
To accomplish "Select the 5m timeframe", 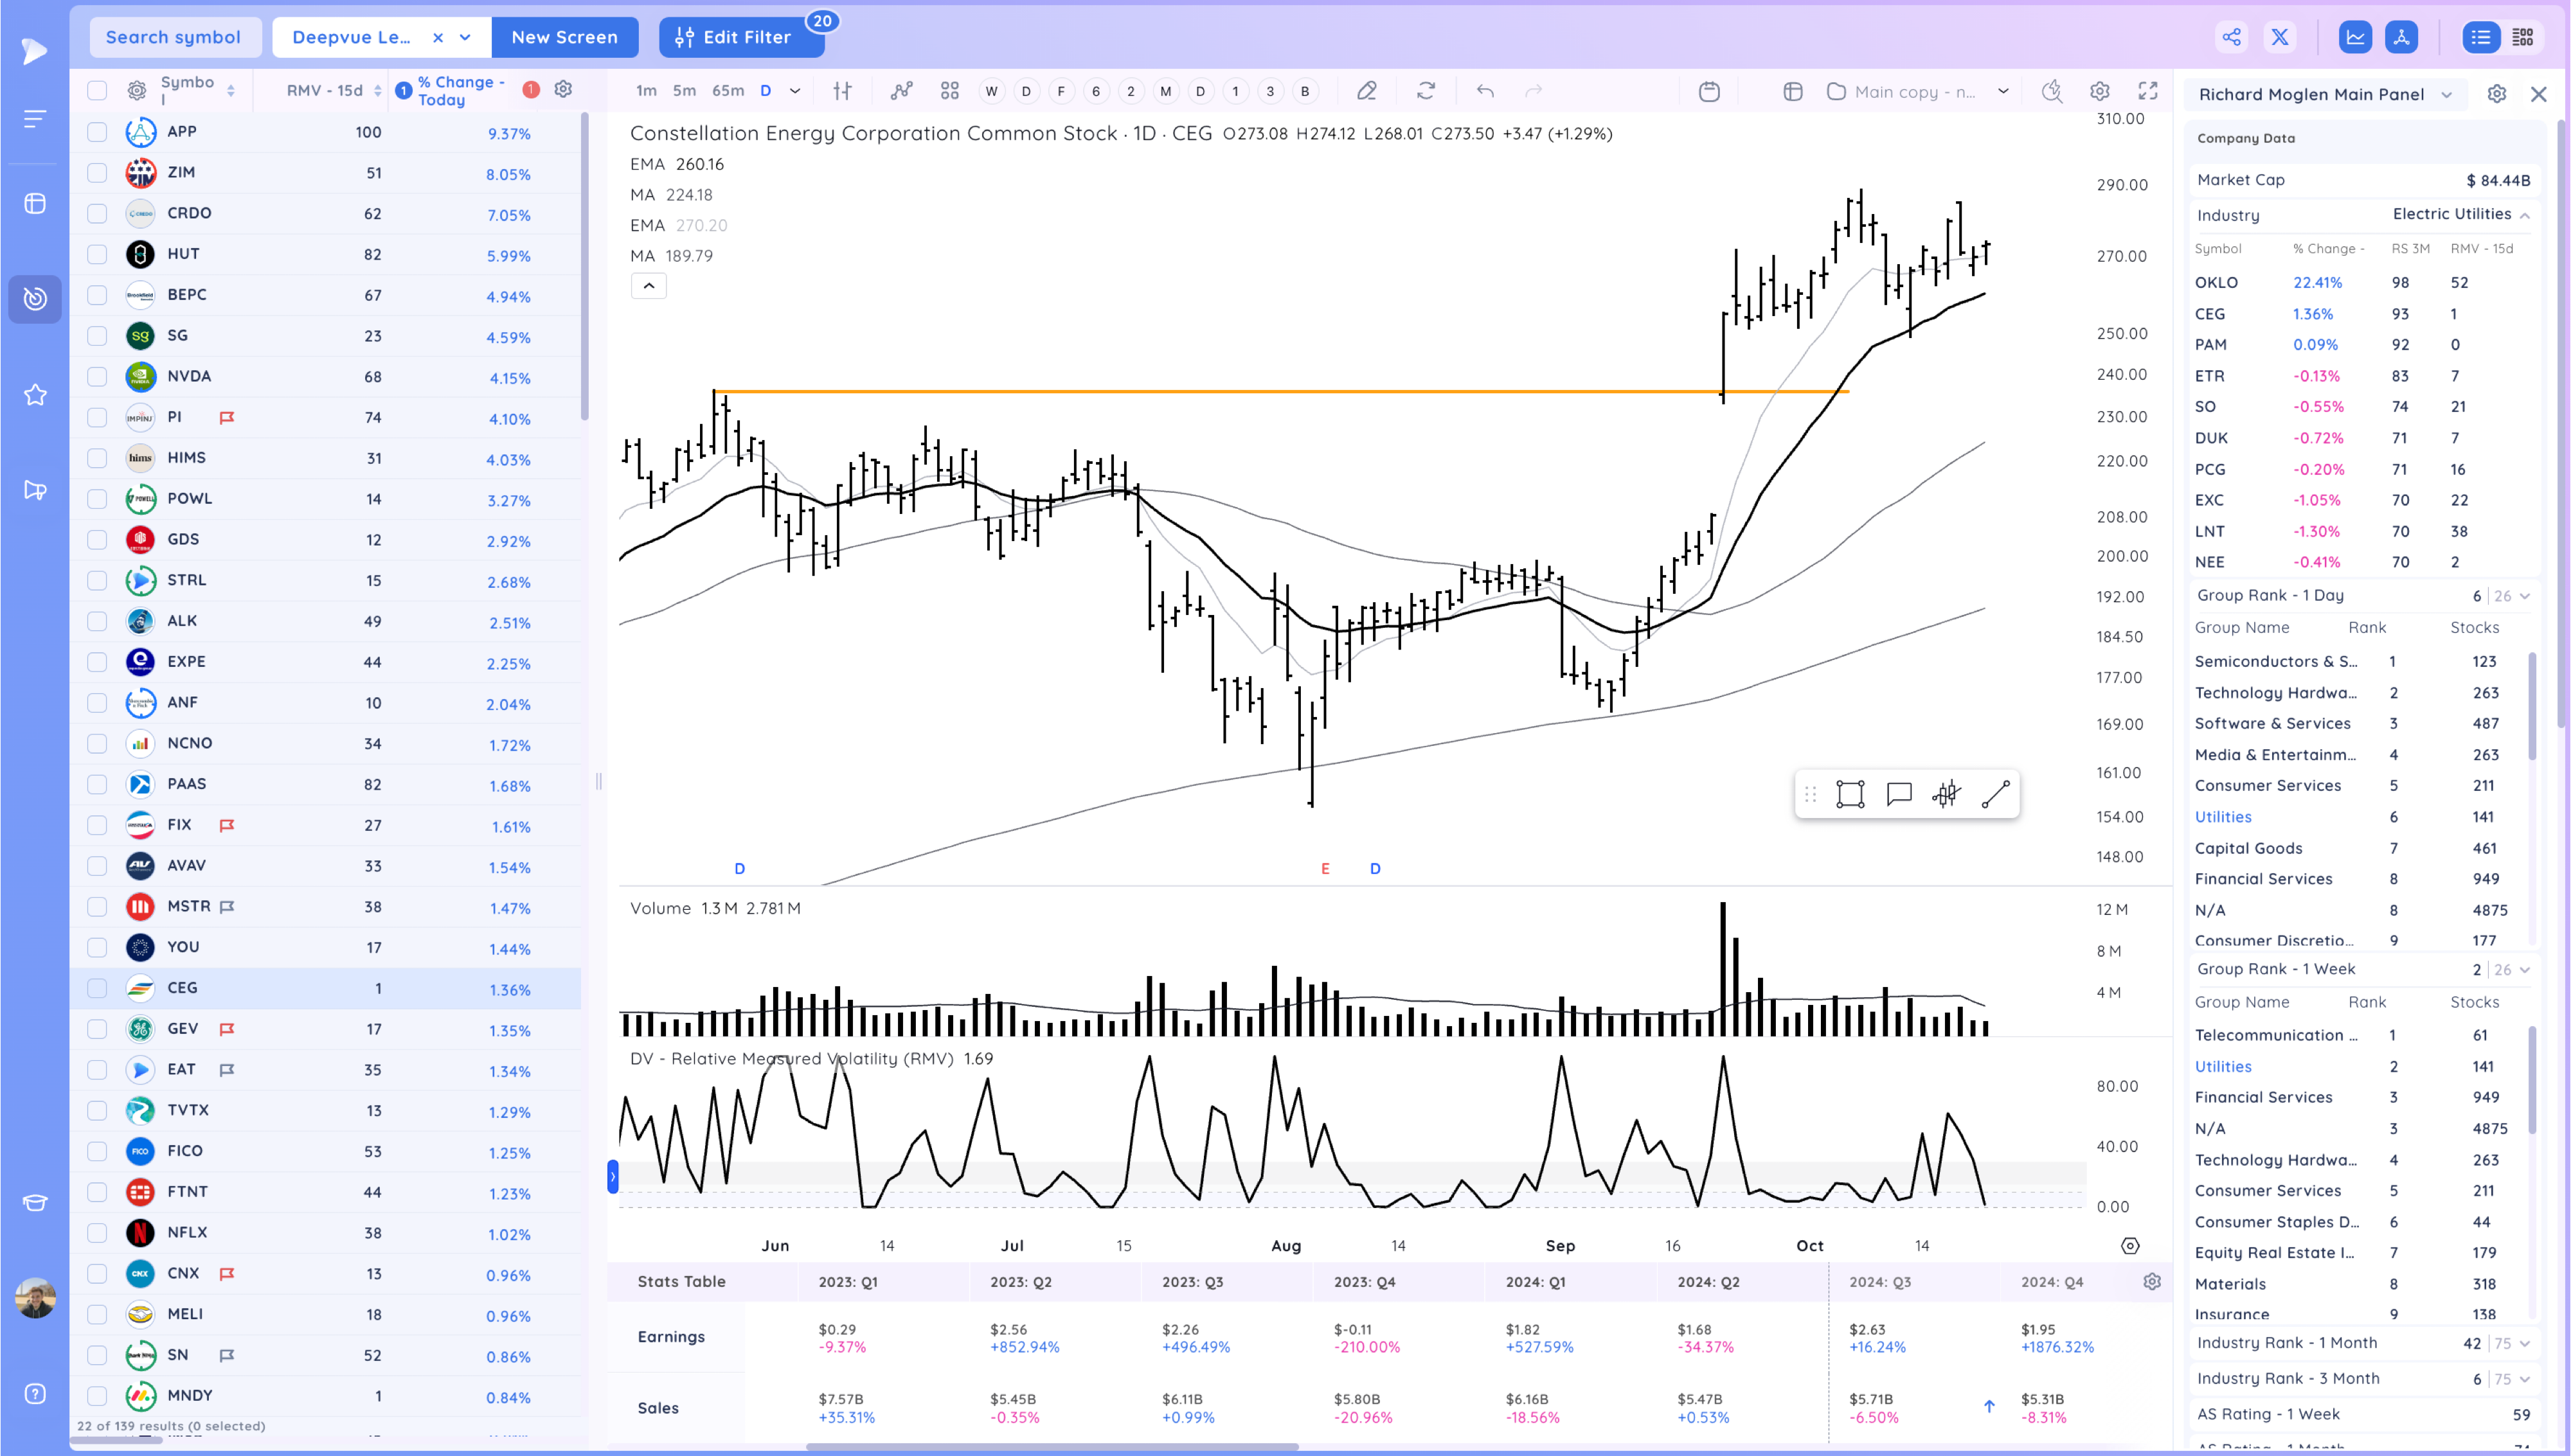I will click(x=684, y=91).
